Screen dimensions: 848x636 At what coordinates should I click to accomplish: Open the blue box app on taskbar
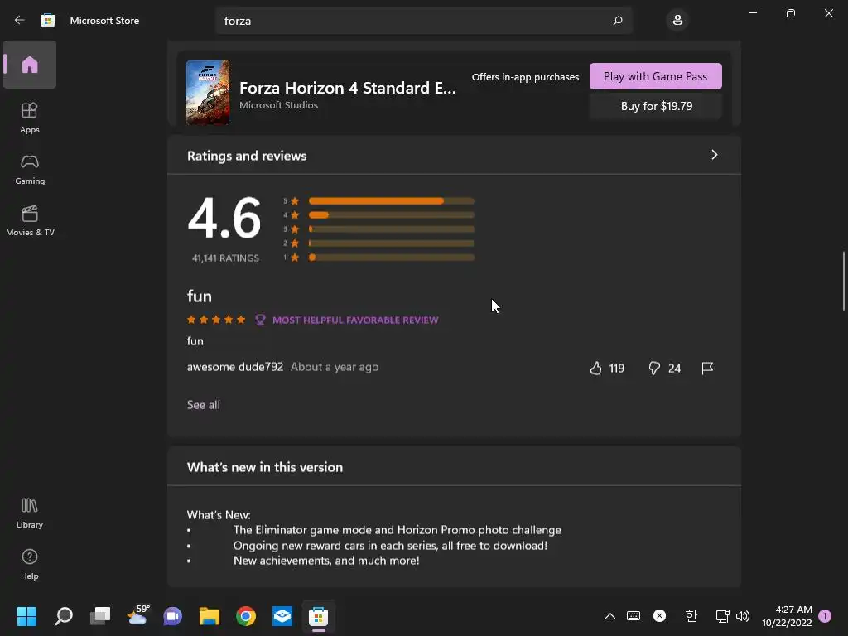point(282,616)
